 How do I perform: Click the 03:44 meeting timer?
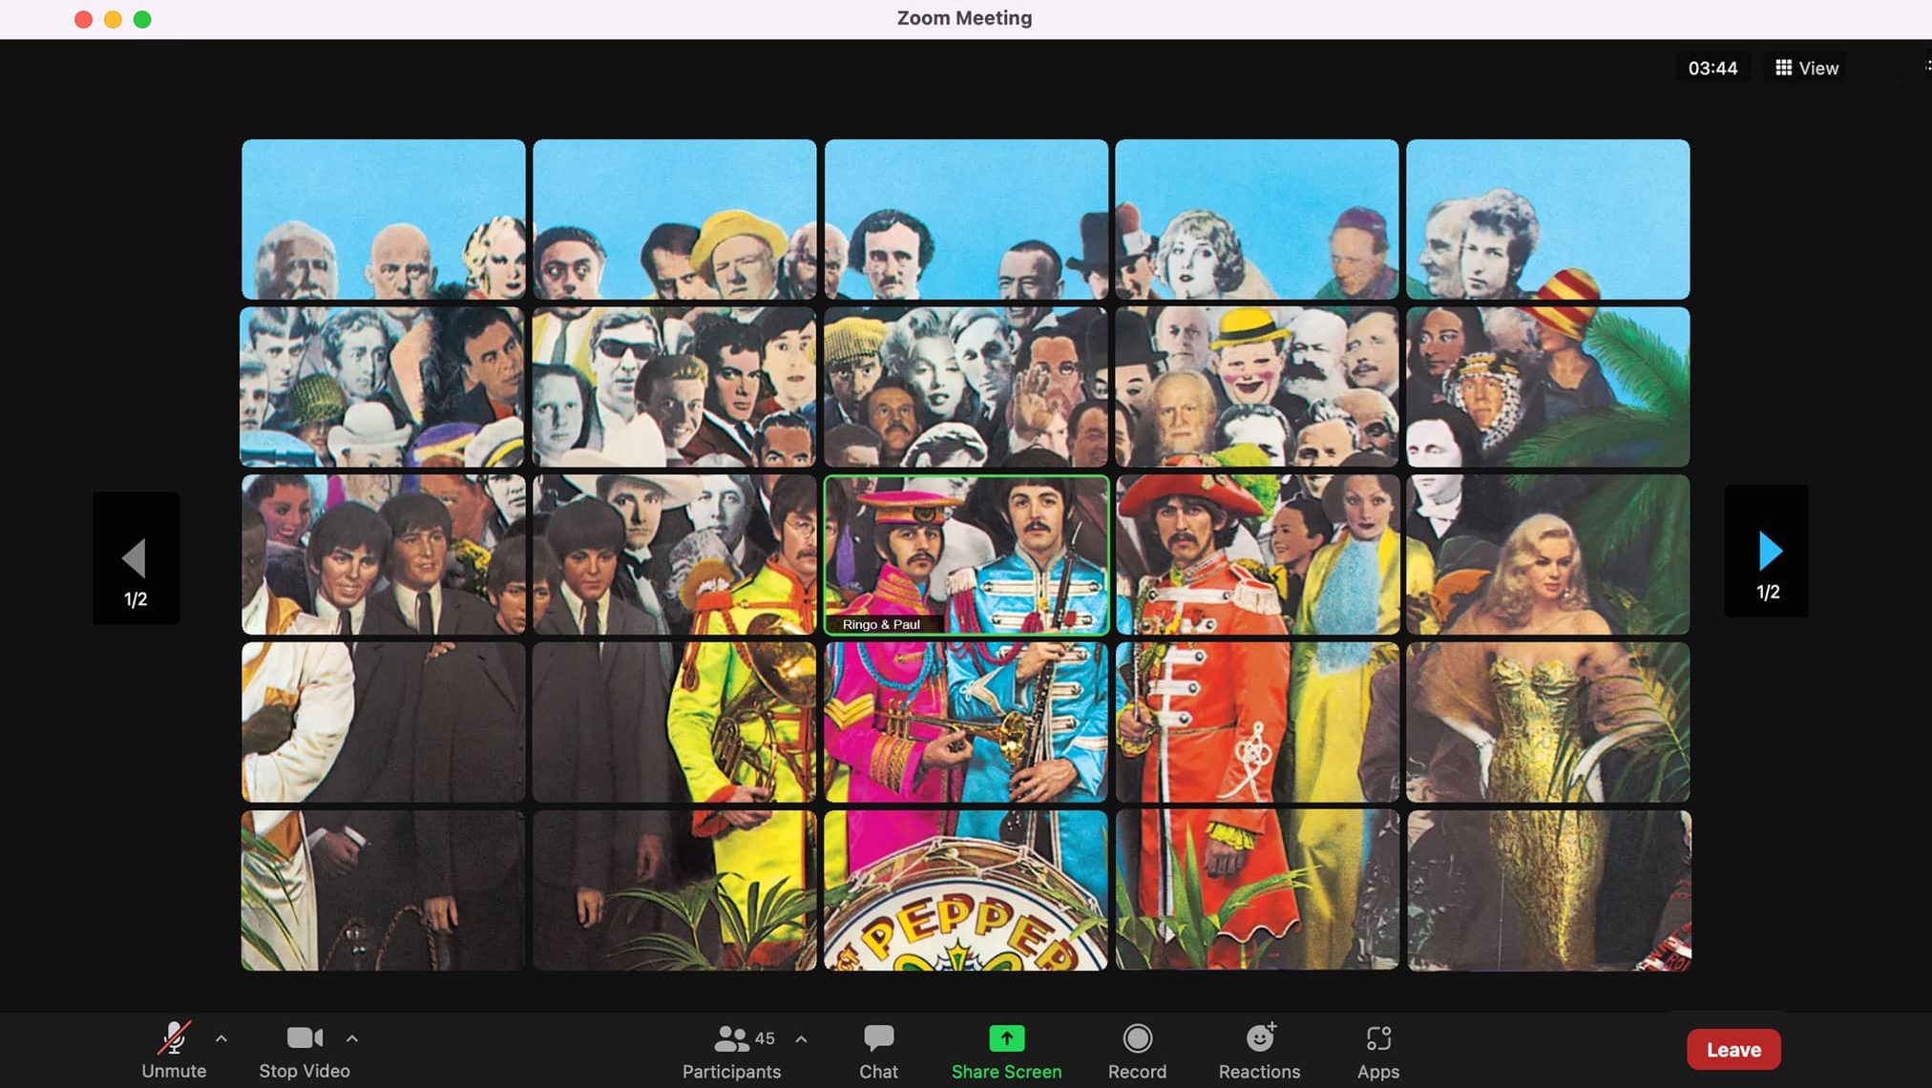1712,68
